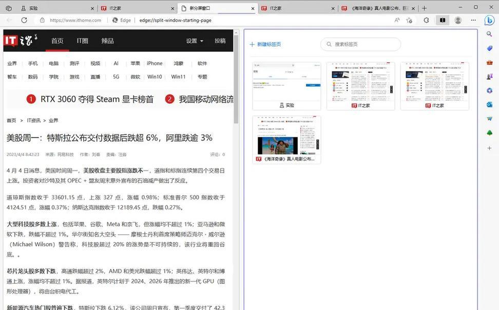The height and width of the screenshot is (310, 499).
Task: Expand the 设置 dropdown
Action: tap(195, 41)
